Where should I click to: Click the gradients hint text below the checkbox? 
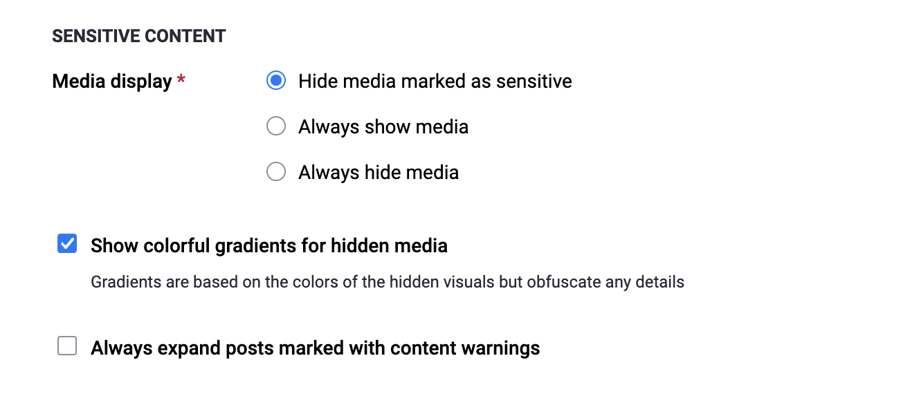pyautogui.click(x=388, y=282)
